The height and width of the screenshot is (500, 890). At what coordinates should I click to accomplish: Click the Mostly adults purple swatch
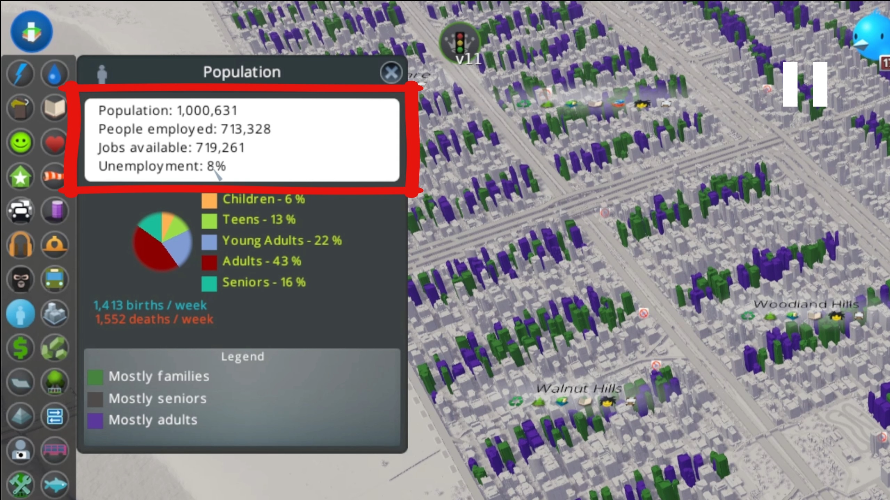(95, 420)
